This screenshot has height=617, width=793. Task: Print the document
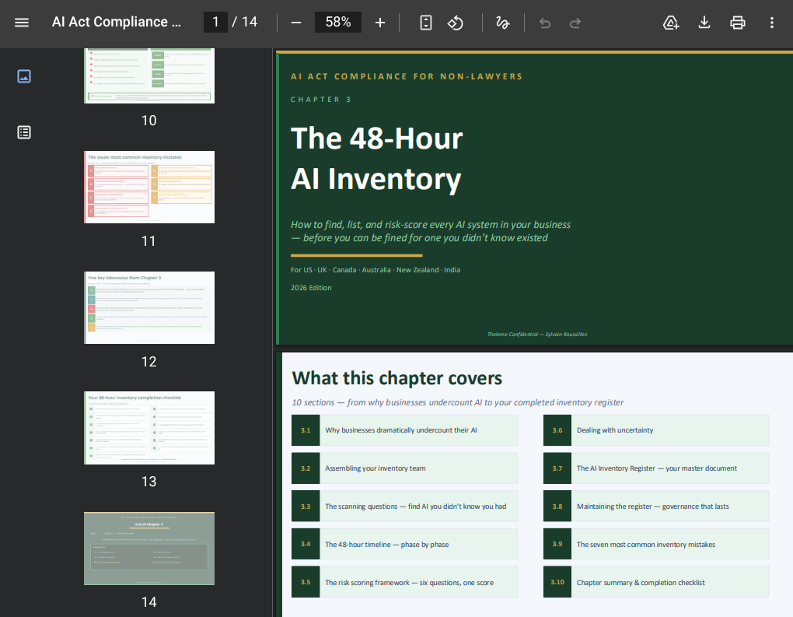point(737,23)
